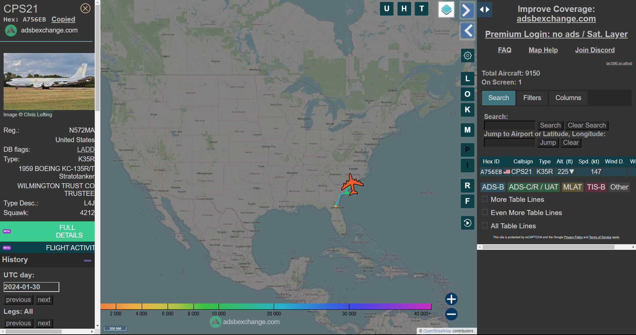This screenshot has width=636, height=335.
Task: Toggle the I map button
Action: (468, 165)
